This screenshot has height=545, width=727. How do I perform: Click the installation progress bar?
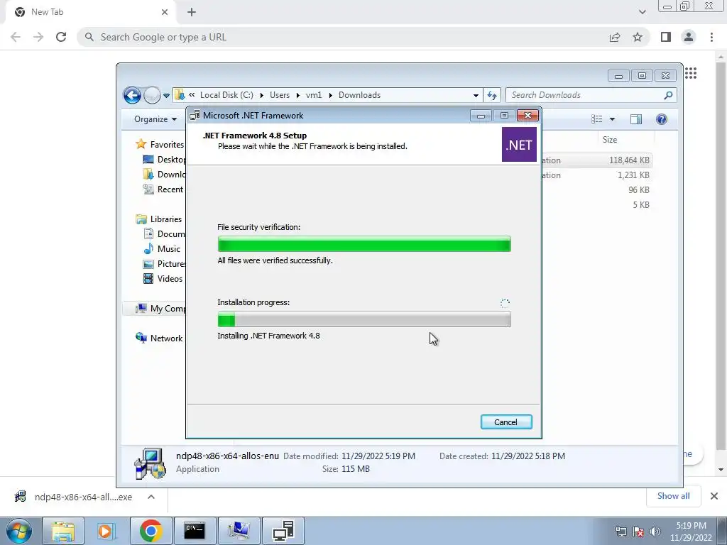[364, 319]
